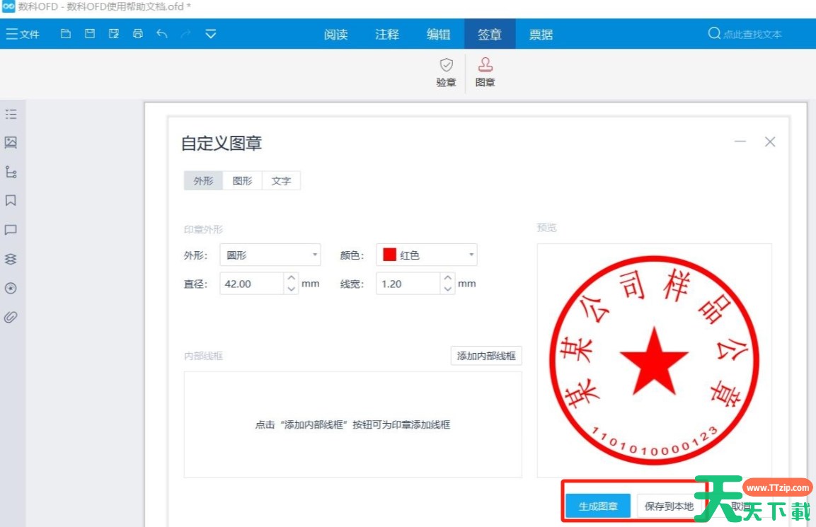Open the attachments paperclip sidebar icon
This screenshot has height=527, width=816.
tap(11, 317)
